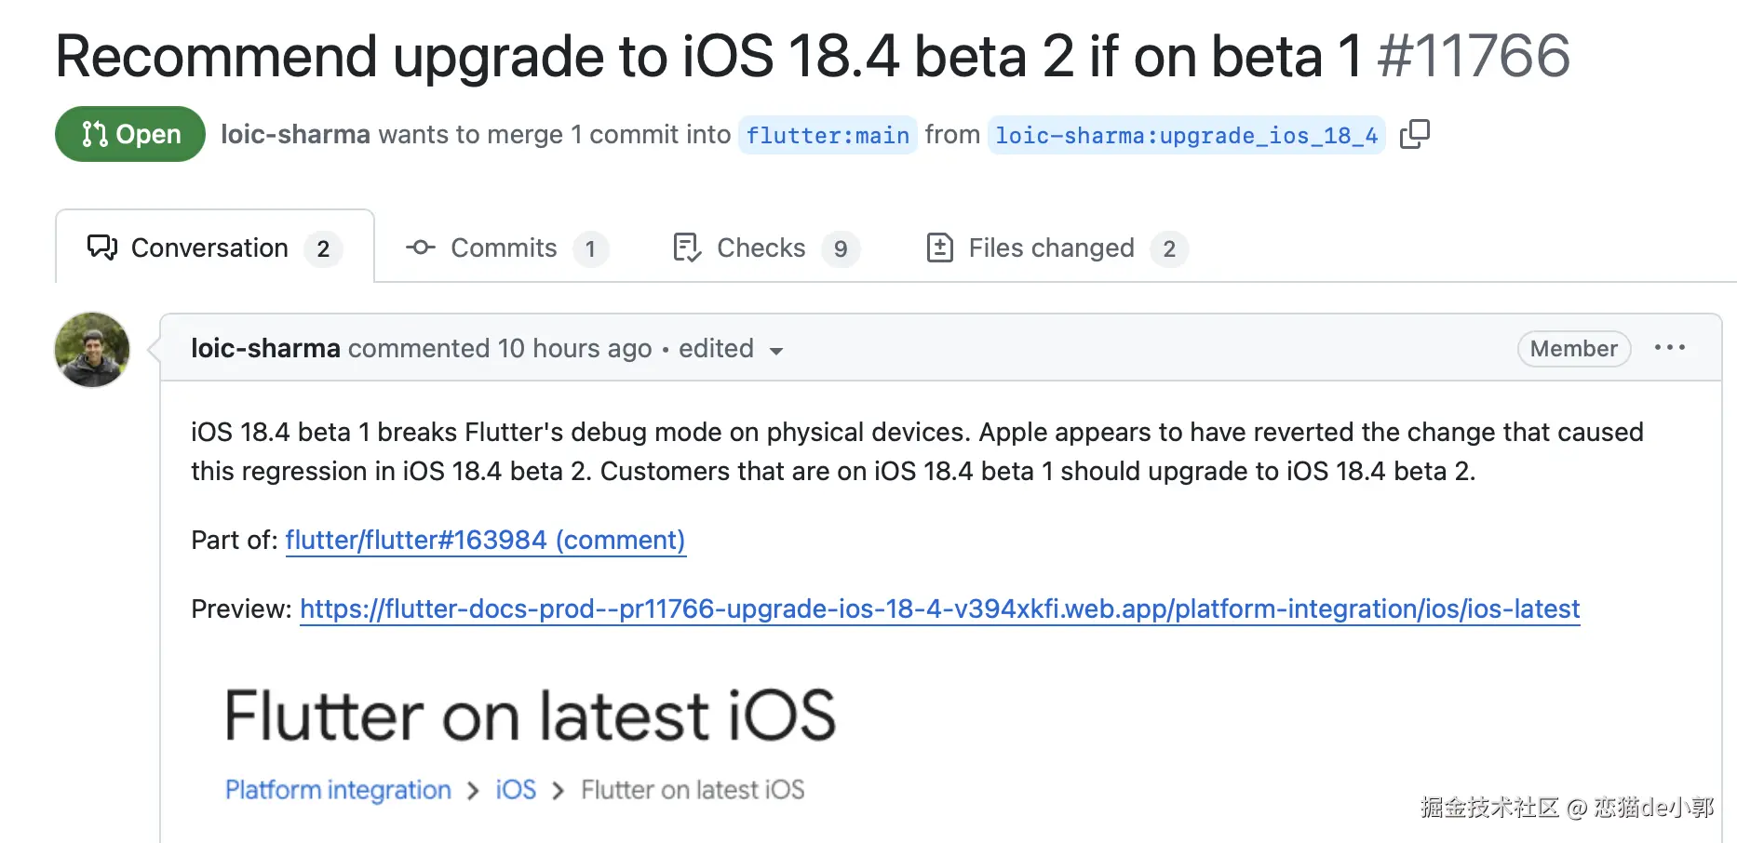Copy the head branch name icon

click(1414, 134)
